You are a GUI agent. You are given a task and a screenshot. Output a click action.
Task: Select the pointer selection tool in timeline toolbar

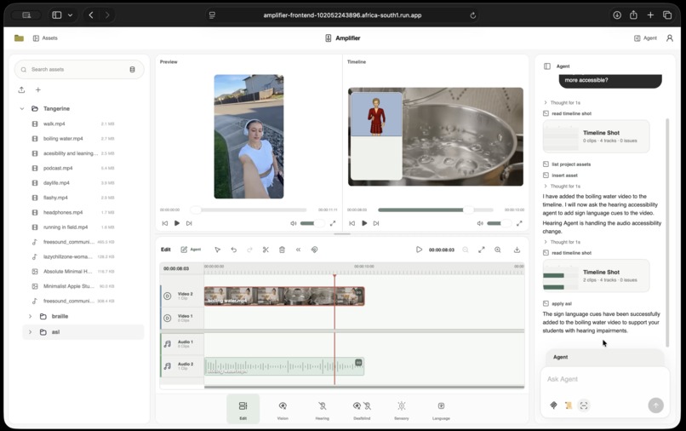pyautogui.click(x=217, y=250)
